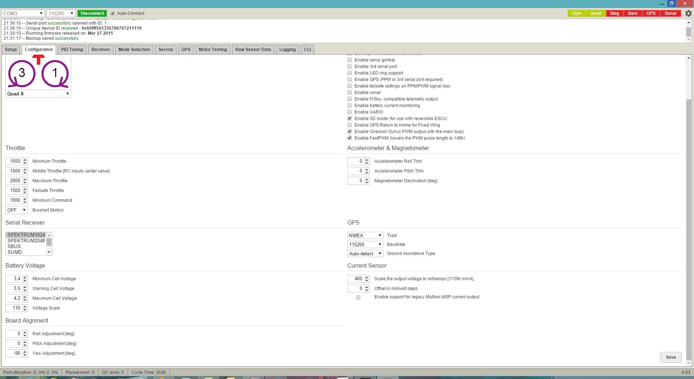Select SBUS in the Serial Receiver list

[x=14, y=246]
